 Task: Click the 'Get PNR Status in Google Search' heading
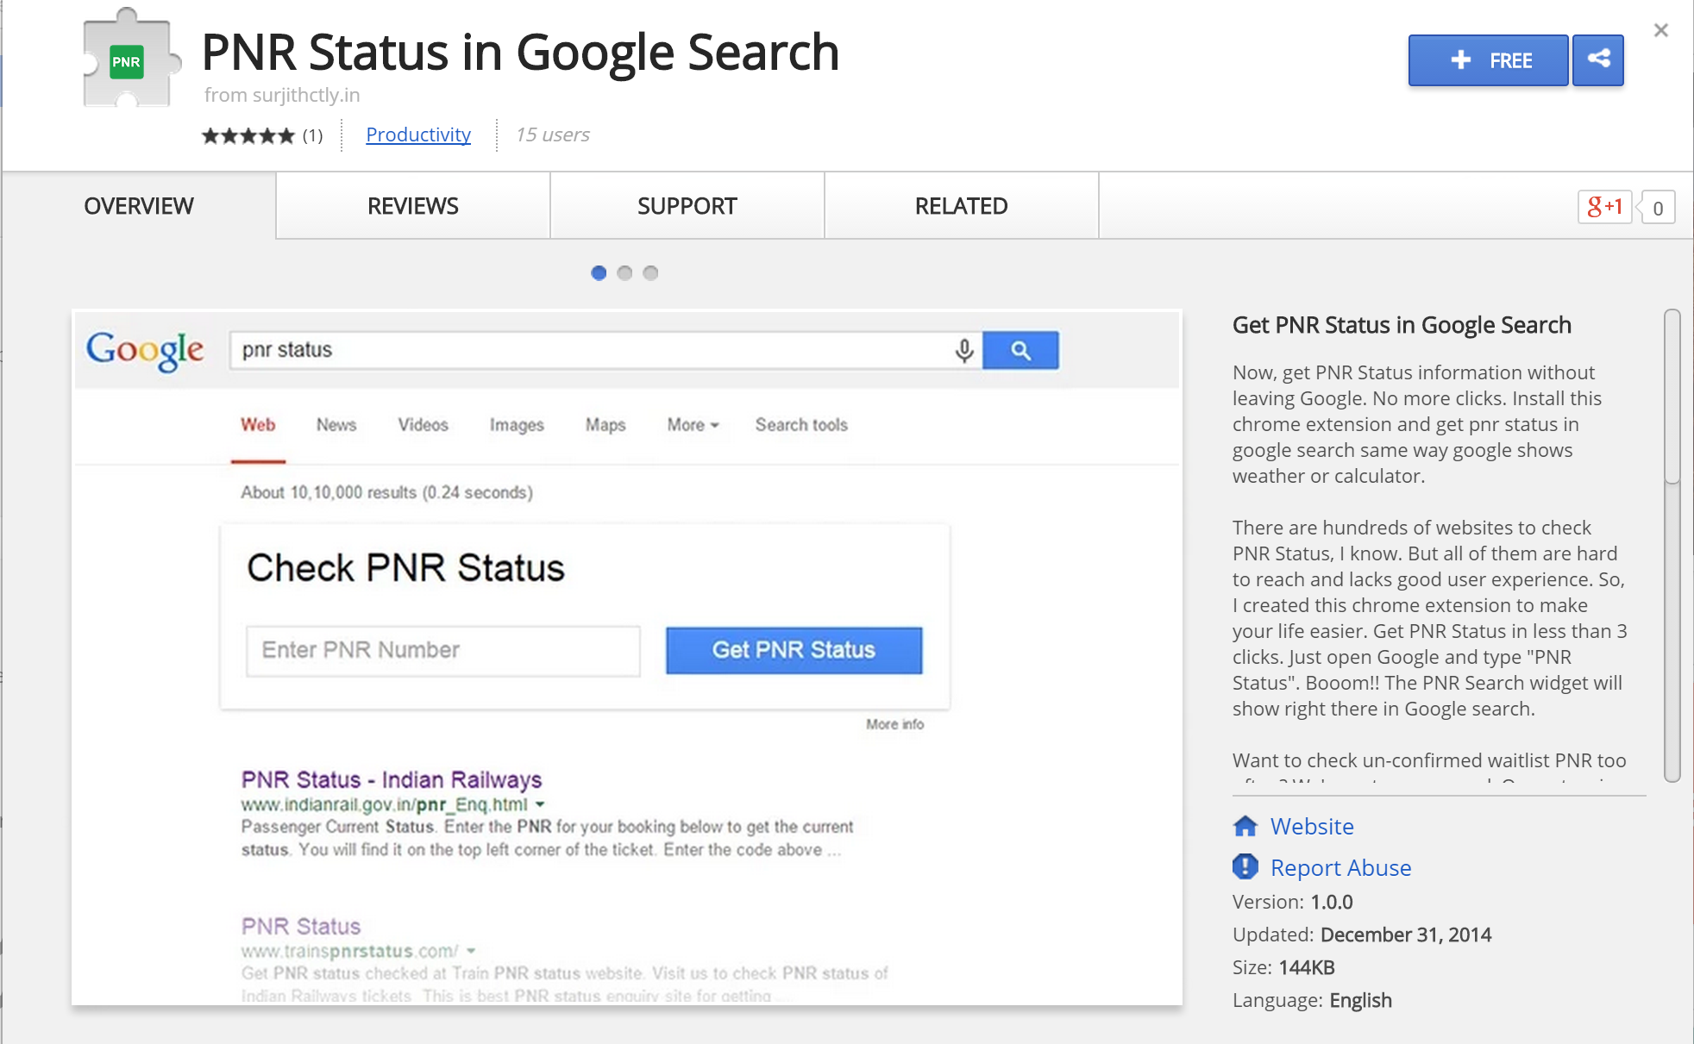(x=1402, y=325)
